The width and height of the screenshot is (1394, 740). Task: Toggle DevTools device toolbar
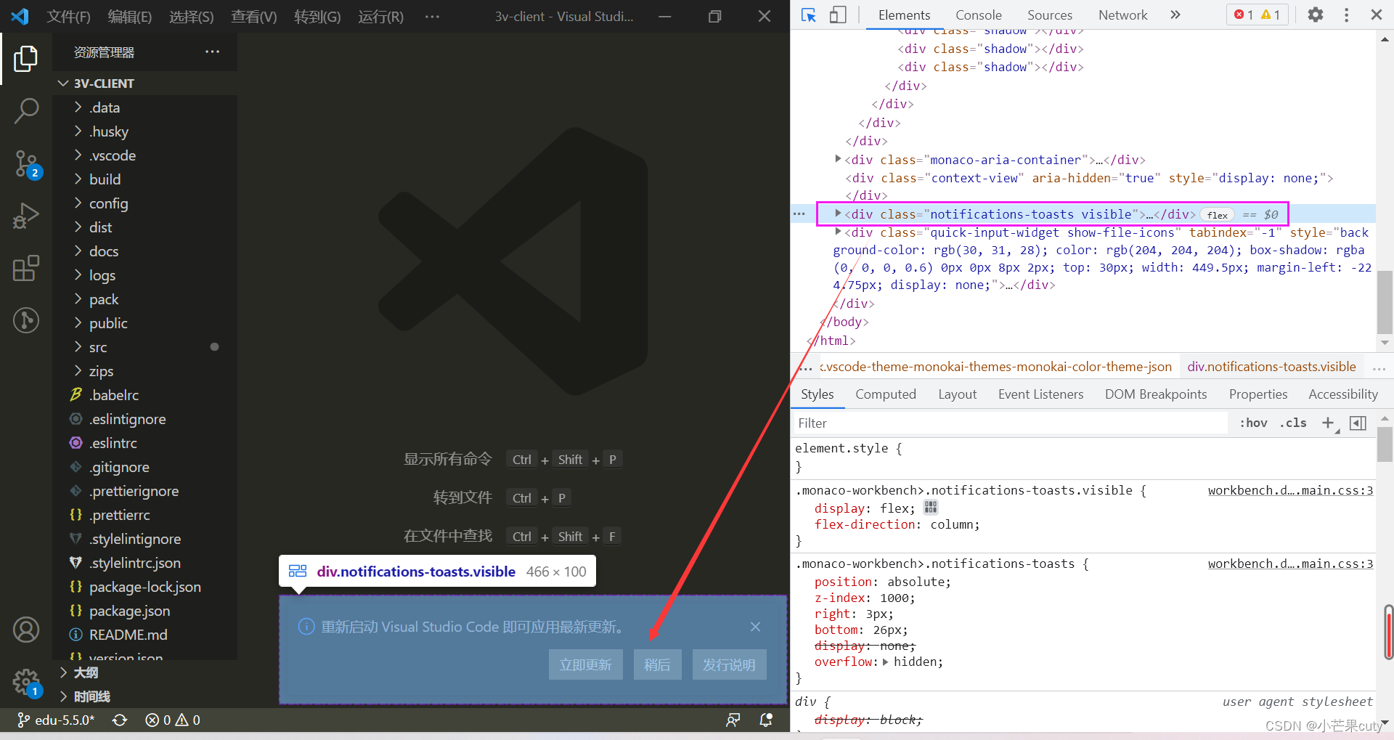point(838,15)
